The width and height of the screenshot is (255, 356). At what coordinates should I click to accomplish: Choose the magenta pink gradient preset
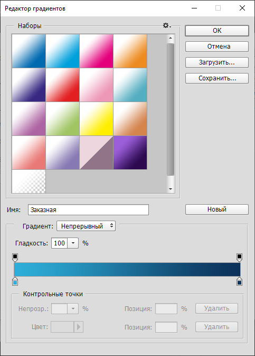click(x=96, y=51)
